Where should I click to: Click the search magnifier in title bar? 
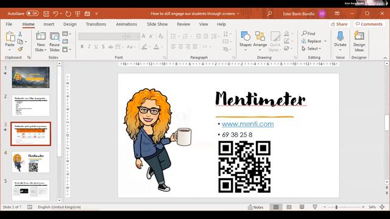[x=269, y=13]
